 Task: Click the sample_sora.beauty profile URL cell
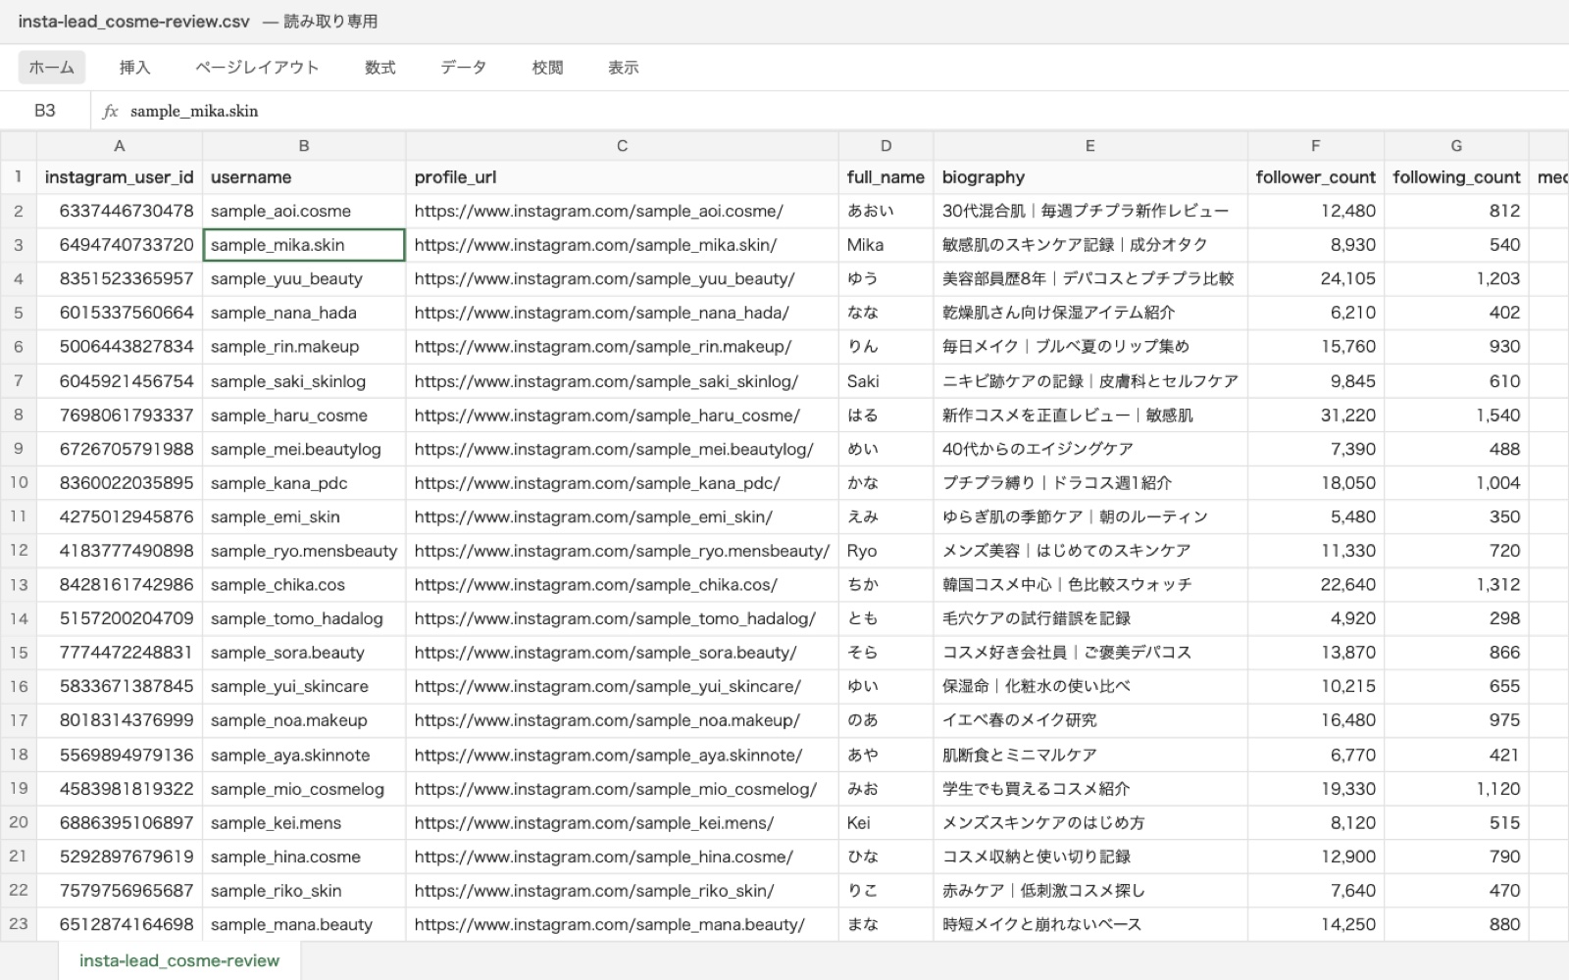pos(622,653)
